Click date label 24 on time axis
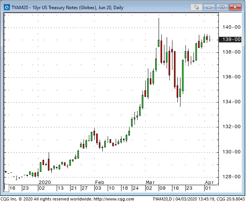 136,188
